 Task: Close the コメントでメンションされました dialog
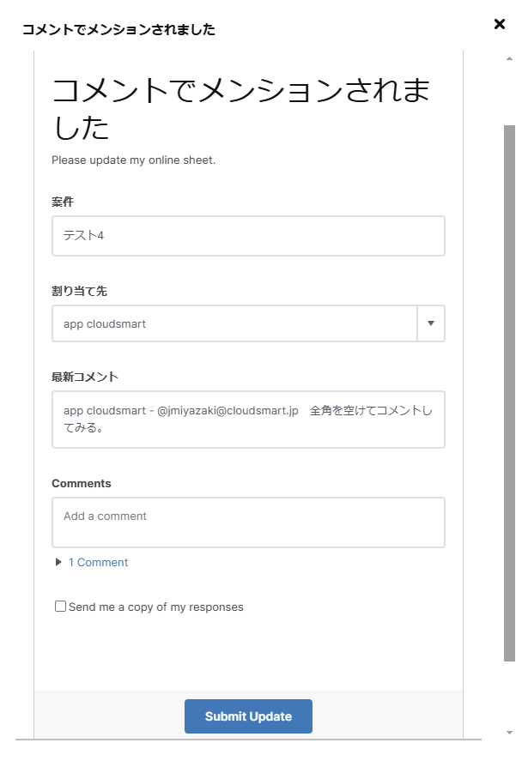[x=500, y=24]
